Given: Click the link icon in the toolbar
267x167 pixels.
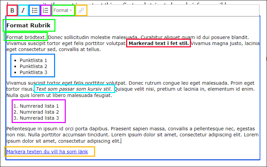Looking at the screenshot, I should [81, 10].
